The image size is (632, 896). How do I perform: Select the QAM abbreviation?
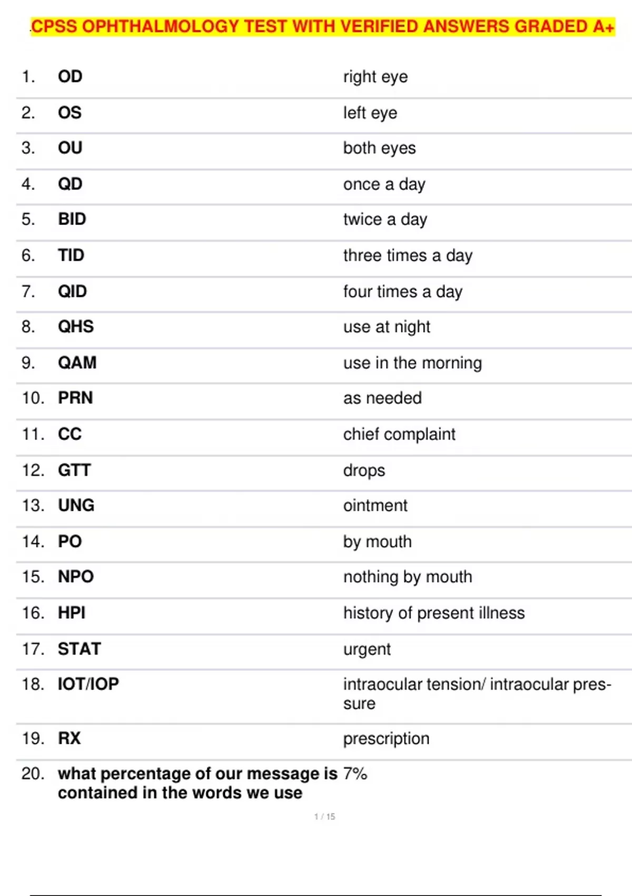[77, 363]
